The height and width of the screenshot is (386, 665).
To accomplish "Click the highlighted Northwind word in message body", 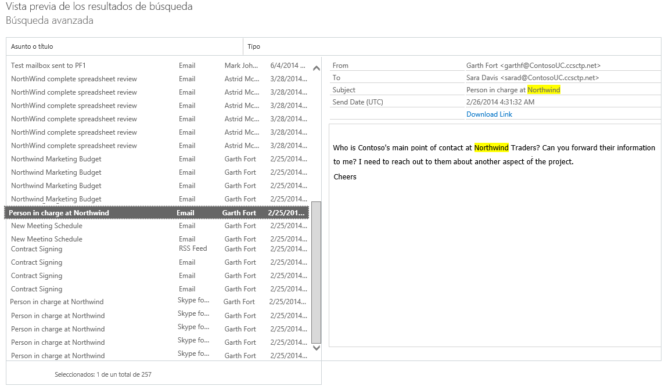I will [x=491, y=148].
